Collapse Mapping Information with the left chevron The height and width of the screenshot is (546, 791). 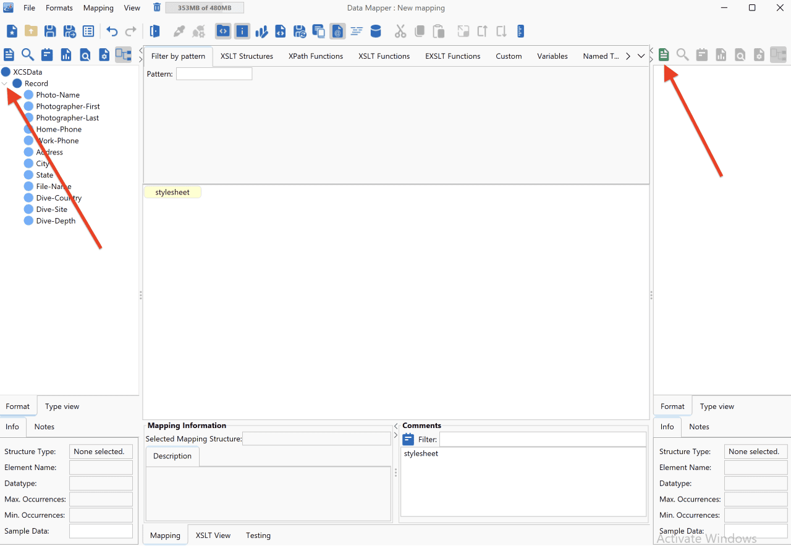point(396,426)
